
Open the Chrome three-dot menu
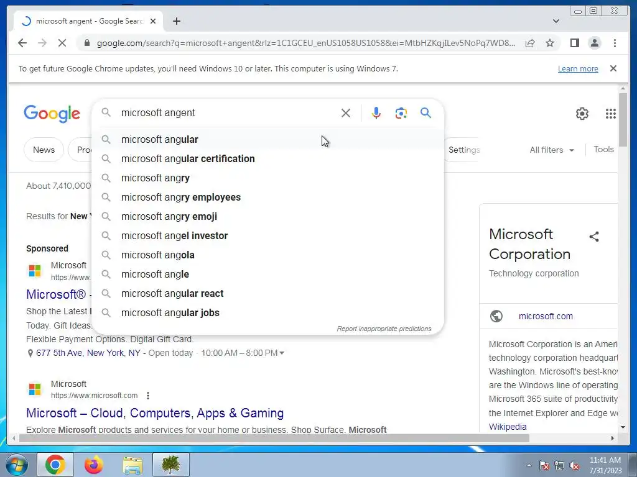point(615,43)
